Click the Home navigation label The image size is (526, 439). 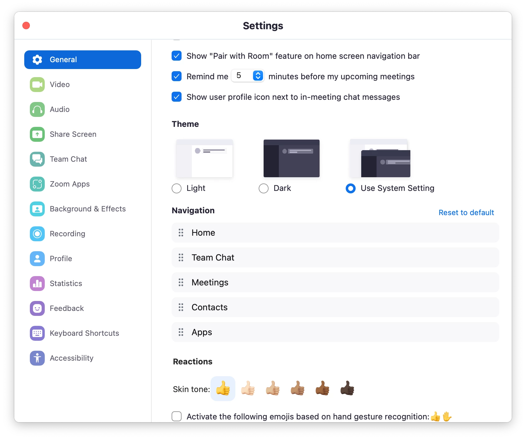(x=203, y=233)
